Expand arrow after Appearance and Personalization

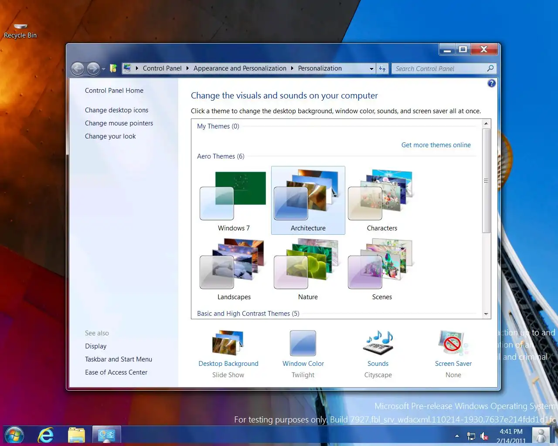(x=292, y=68)
